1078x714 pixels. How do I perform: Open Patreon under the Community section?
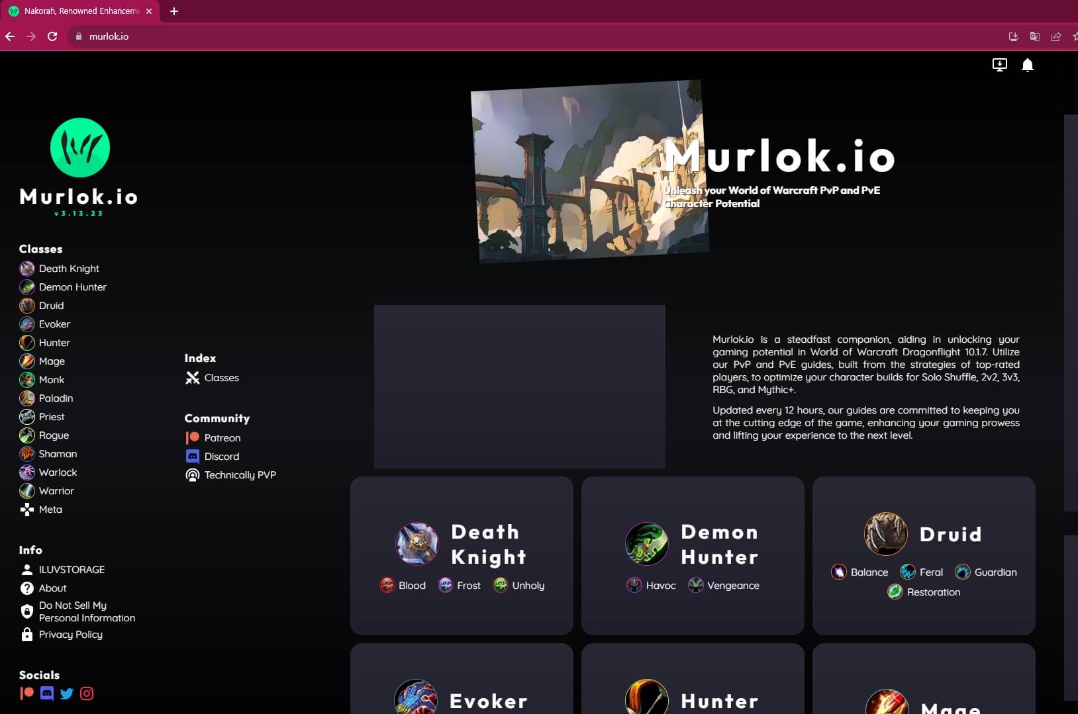(213, 438)
